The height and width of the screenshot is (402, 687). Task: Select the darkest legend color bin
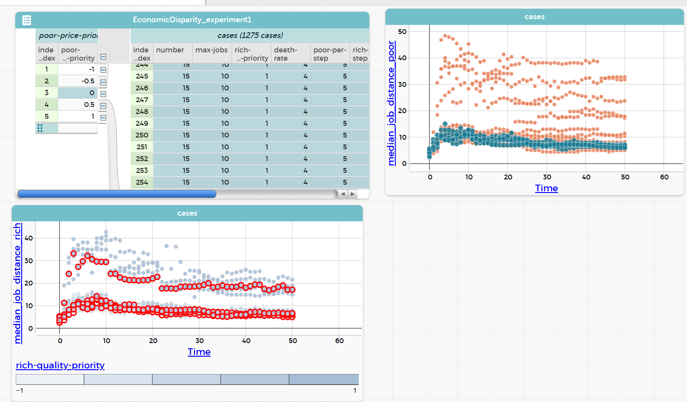tap(324, 379)
